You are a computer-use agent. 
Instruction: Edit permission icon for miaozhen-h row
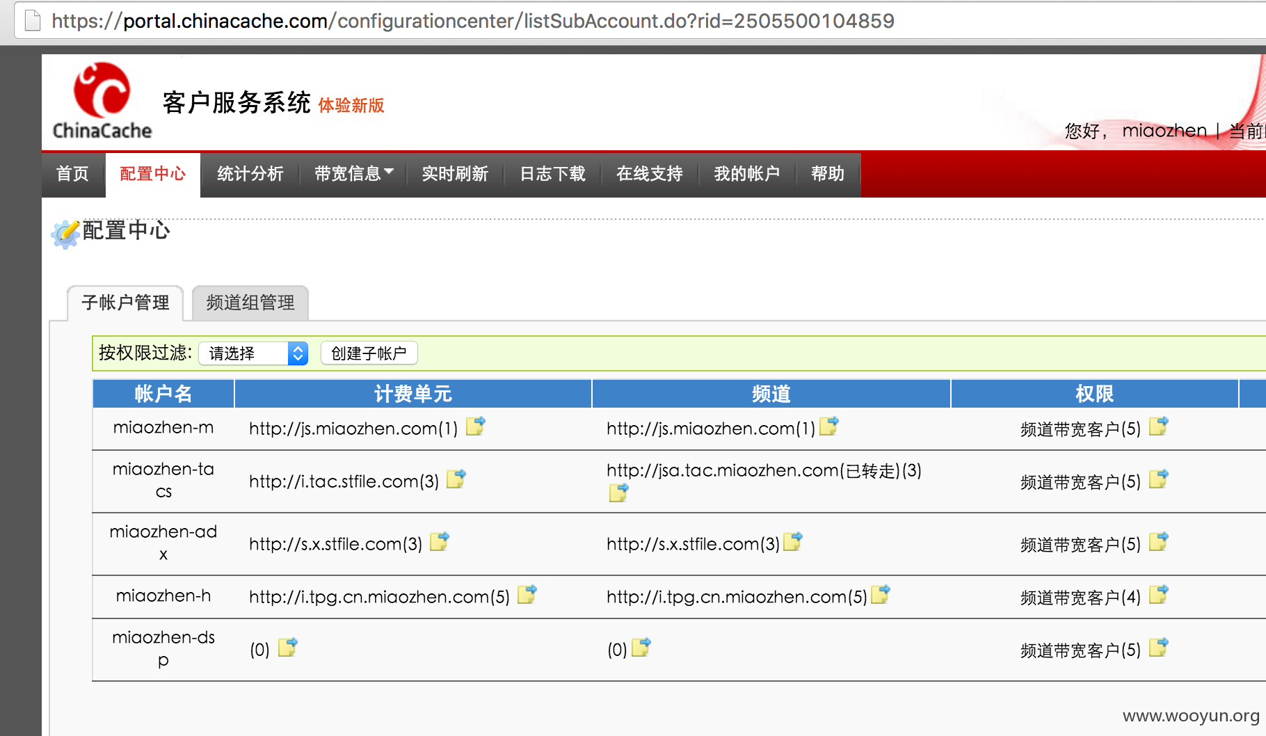point(1159,594)
